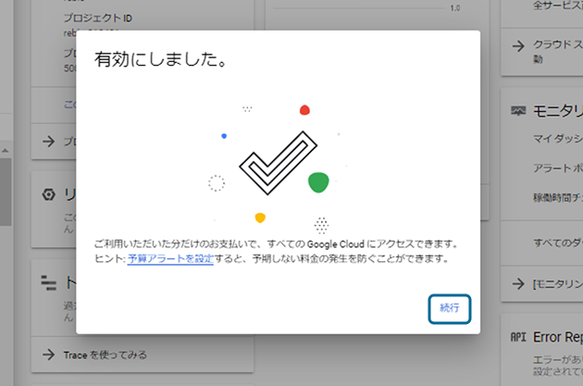Open the マイダッシュボード item in monitoring card
Image resolution: width=583 pixels, height=386 pixels.
click(x=557, y=139)
